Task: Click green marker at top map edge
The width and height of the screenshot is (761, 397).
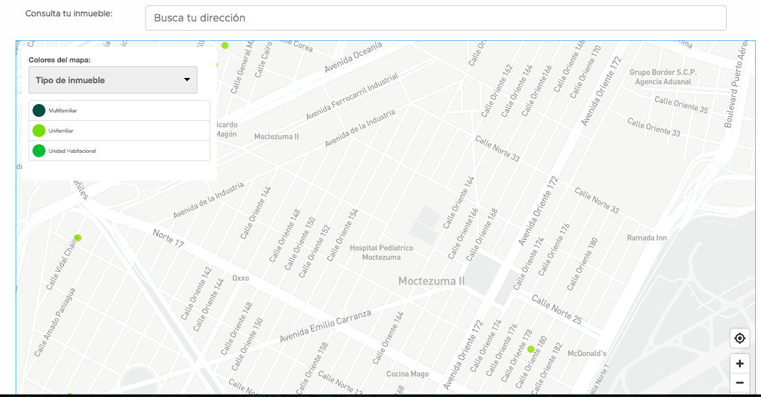Action: pos(225,45)
